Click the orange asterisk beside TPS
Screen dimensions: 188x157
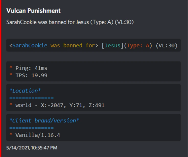coord(11,74)
